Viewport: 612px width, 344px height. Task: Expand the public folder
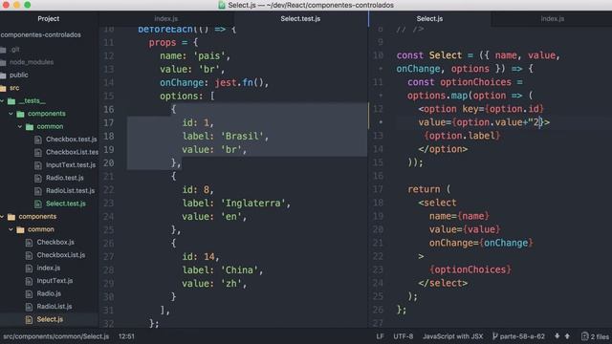point(19,75)
